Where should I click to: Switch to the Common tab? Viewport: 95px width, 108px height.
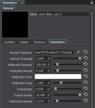[x=9, y=42]
